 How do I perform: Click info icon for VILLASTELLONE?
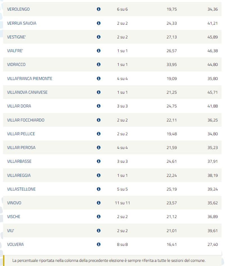pos(98,189)
